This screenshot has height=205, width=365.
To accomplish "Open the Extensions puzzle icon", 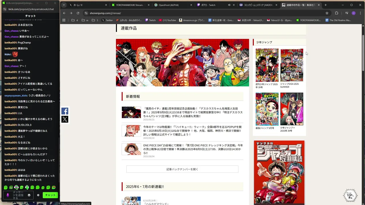I will (336, 13).
